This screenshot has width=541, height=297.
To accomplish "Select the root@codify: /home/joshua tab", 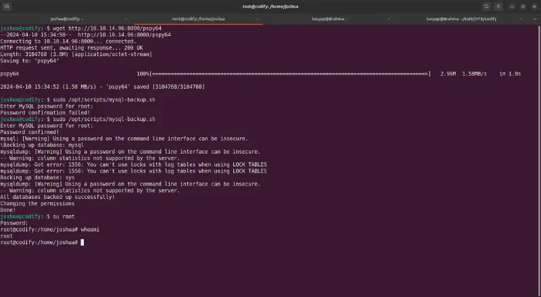I will pyautogui.click(x=201, y=19).
